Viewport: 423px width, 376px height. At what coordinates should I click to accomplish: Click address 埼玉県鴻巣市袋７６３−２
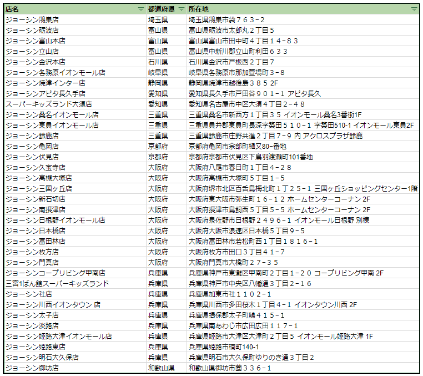pyautogui.click(x=303, y=19)
